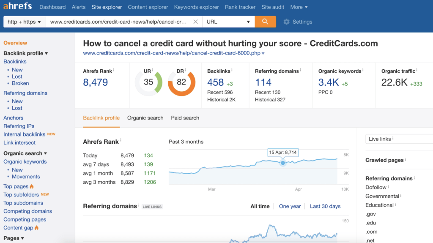Open Site audit in the top menu
The width and height of the screenshot is (433, 243).
[273, 7]
